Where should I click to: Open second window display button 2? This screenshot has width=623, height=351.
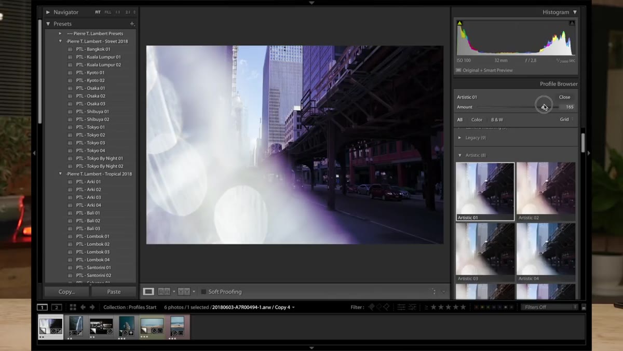click(x=57, y=307)
